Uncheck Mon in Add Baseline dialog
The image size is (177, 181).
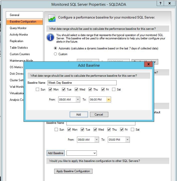[50, 89]
